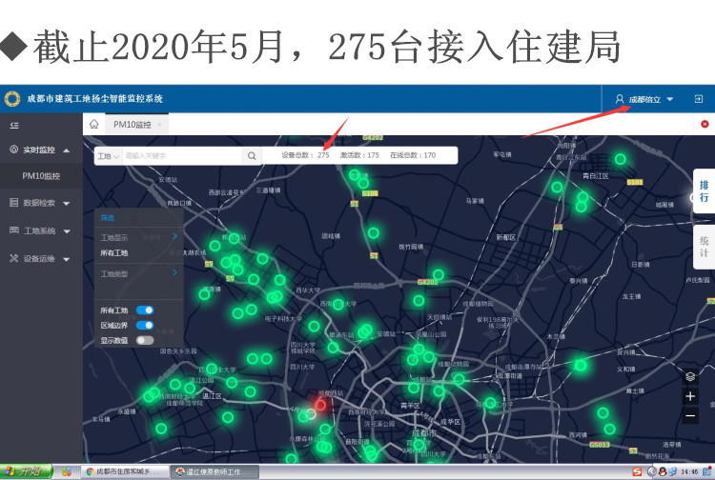The width and height of the screenshot is (715, 480).
Task: Click the user avatar icon
Action: click(620, 99)
